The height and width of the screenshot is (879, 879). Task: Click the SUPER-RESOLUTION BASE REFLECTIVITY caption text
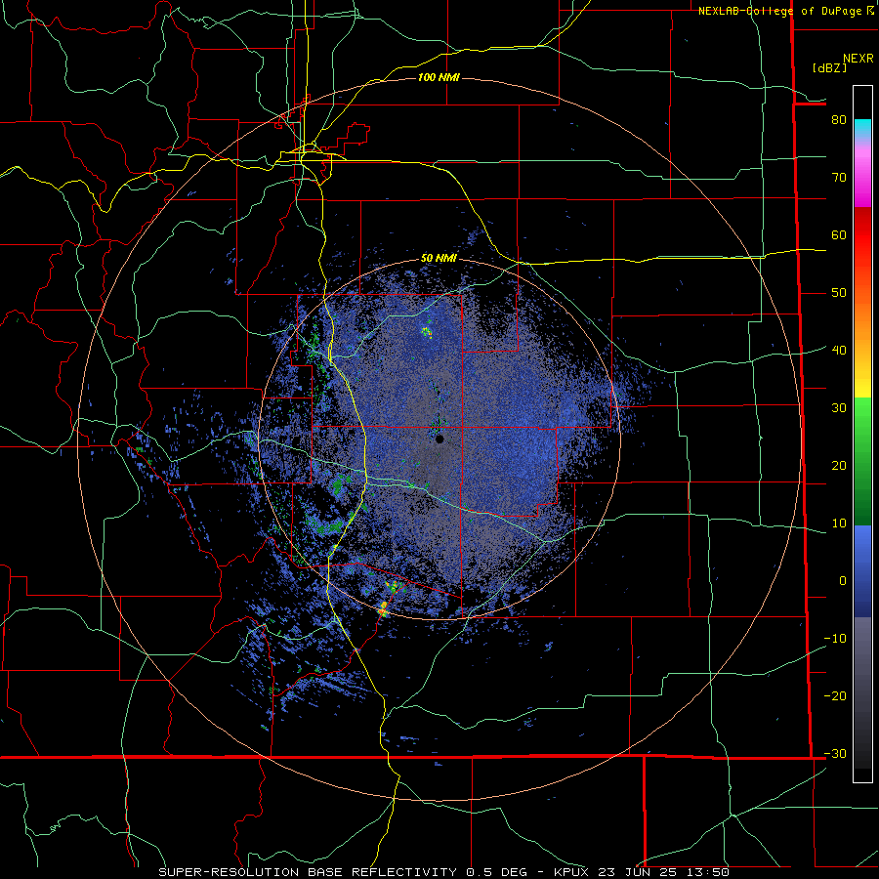[x=308, y=872]
